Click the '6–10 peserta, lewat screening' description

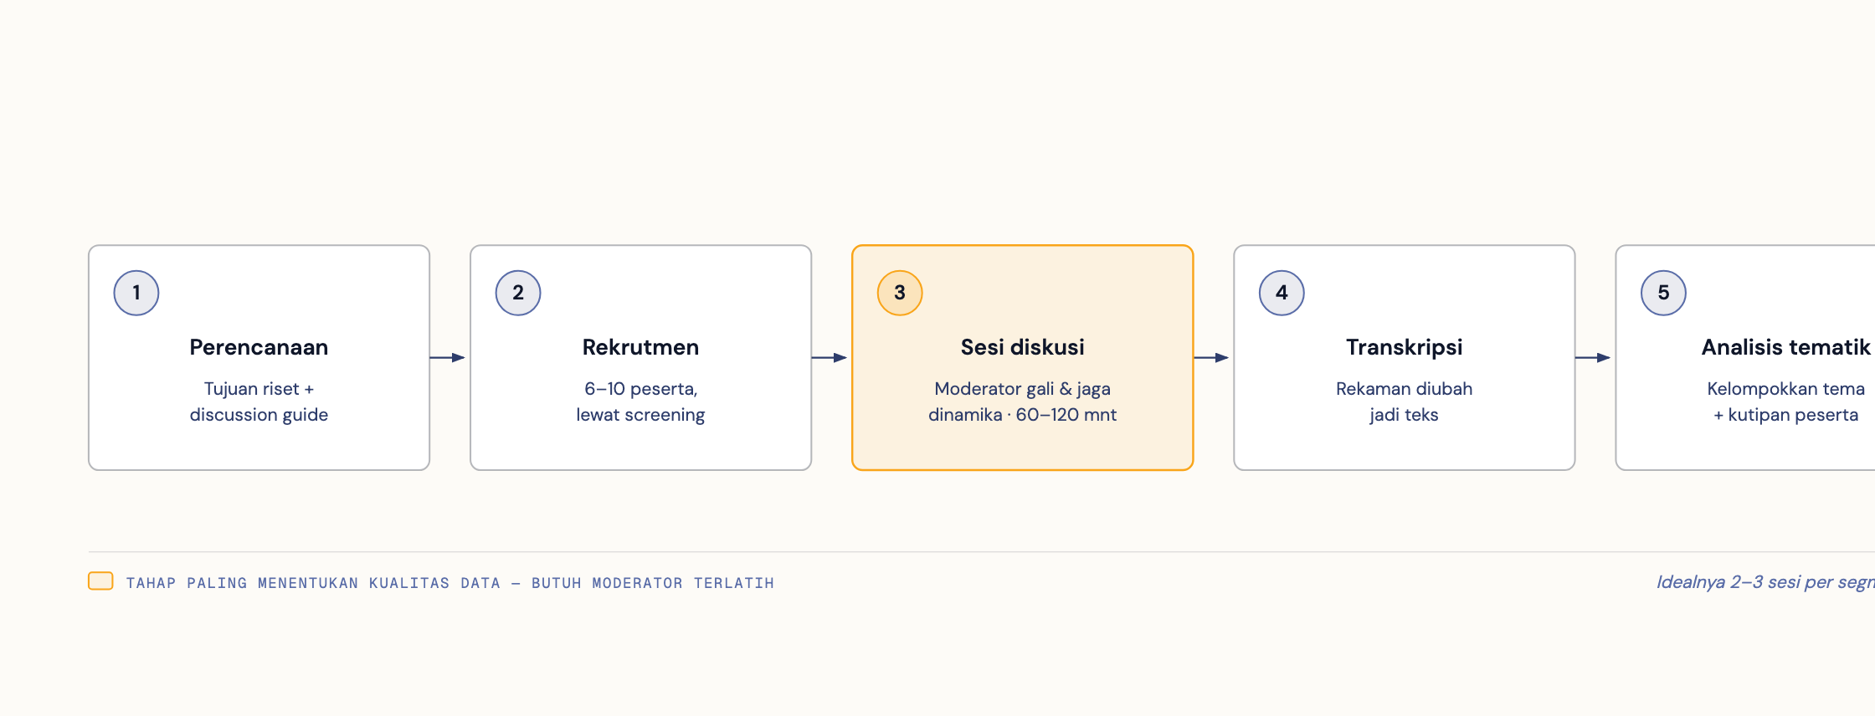coord(640,401)
